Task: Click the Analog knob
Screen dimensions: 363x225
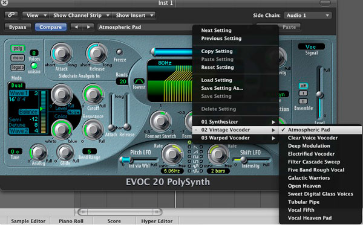Action: [x=39, y=152]
